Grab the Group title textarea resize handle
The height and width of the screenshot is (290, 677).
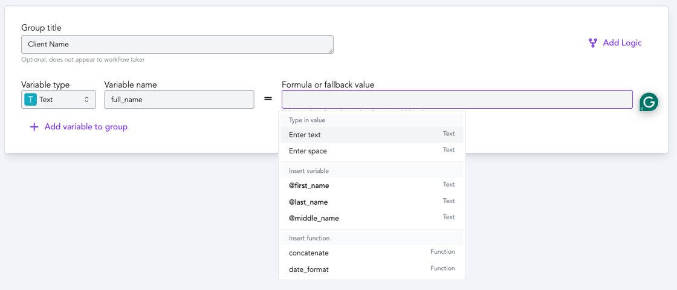point(331,51)
